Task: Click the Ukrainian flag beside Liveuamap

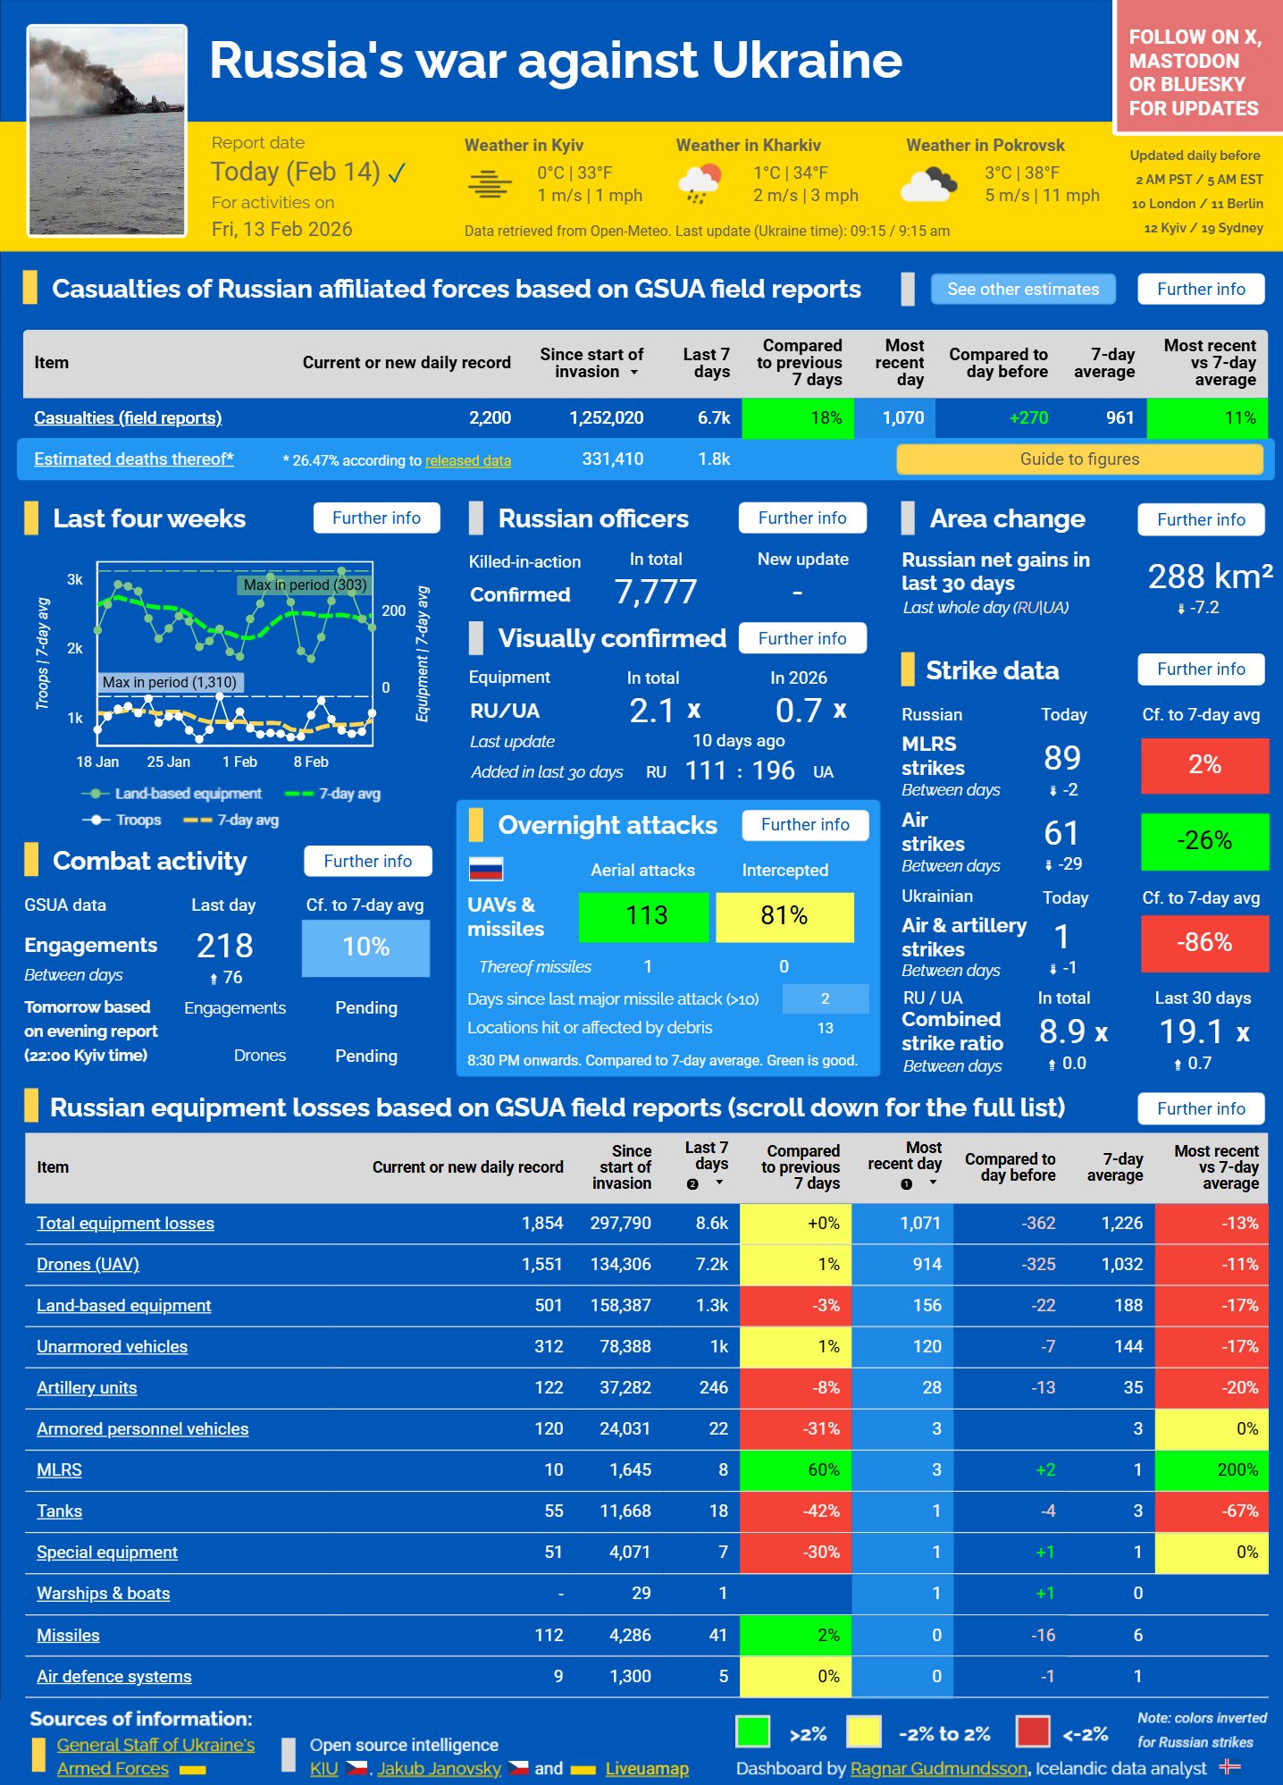Action: (x=583, y=1768)
